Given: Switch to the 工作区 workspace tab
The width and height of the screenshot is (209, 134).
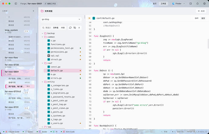Looking at the screenshot, I should pyautogui.click(x=163, y=4).
